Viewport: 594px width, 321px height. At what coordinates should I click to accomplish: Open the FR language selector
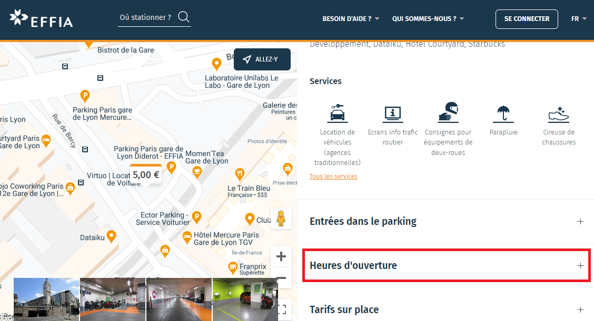579,19
